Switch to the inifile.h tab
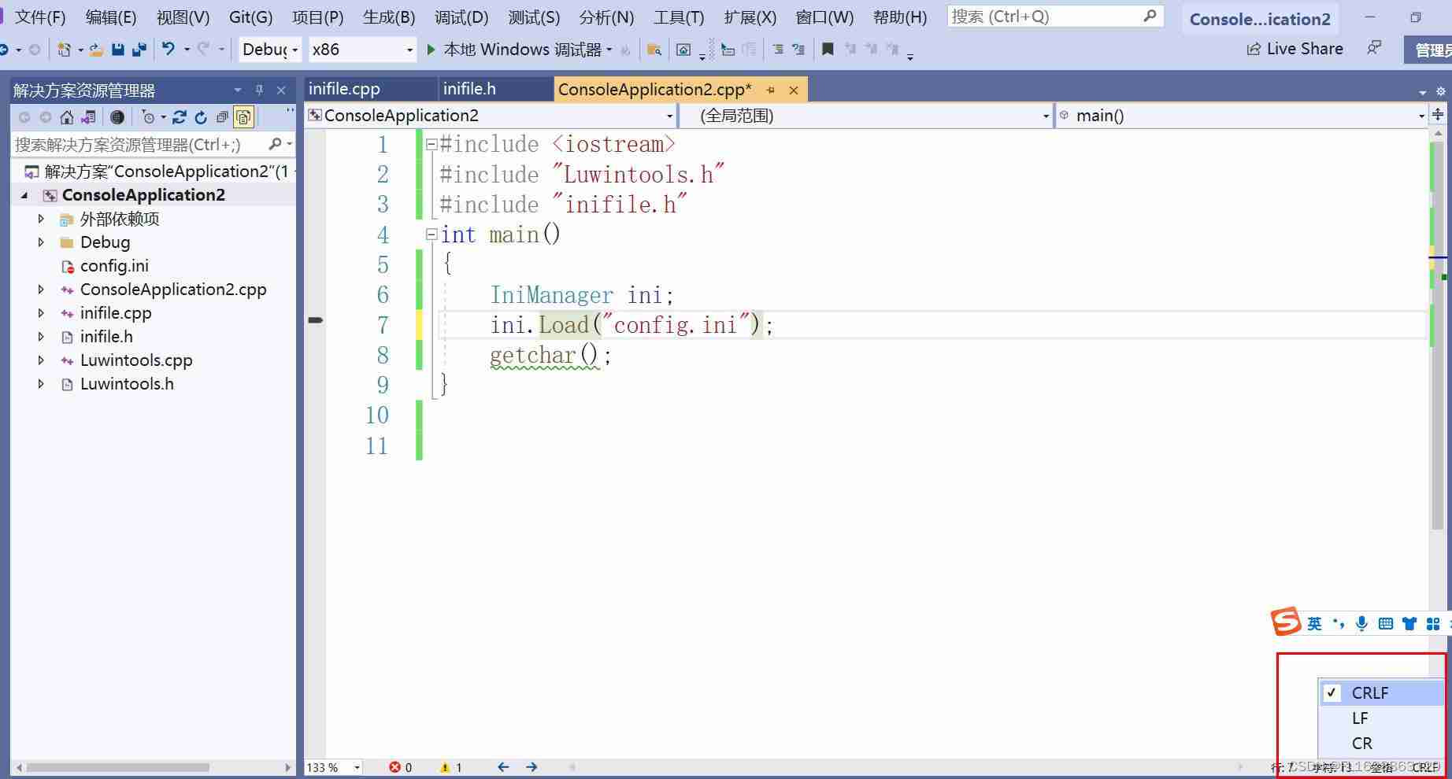Viewport: 1452px width, 779px height. pos(469,88)
